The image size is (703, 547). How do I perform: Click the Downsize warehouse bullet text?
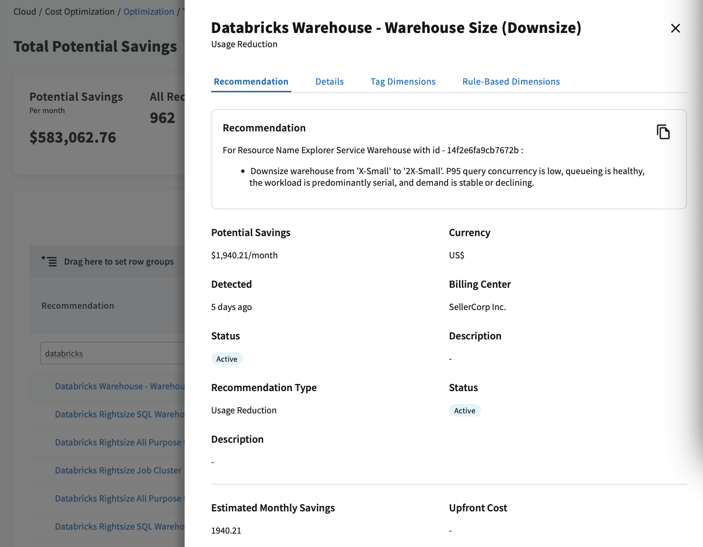(447, 177)
